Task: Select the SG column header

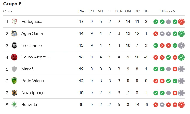Action: [146, 11]
